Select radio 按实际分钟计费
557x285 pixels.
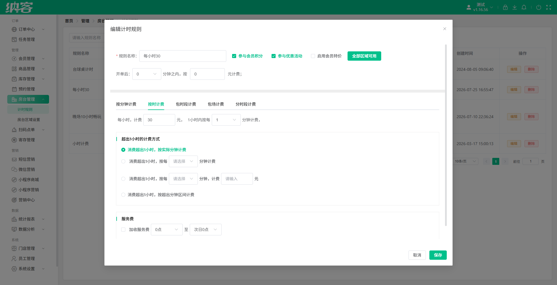tap(123, 150)
